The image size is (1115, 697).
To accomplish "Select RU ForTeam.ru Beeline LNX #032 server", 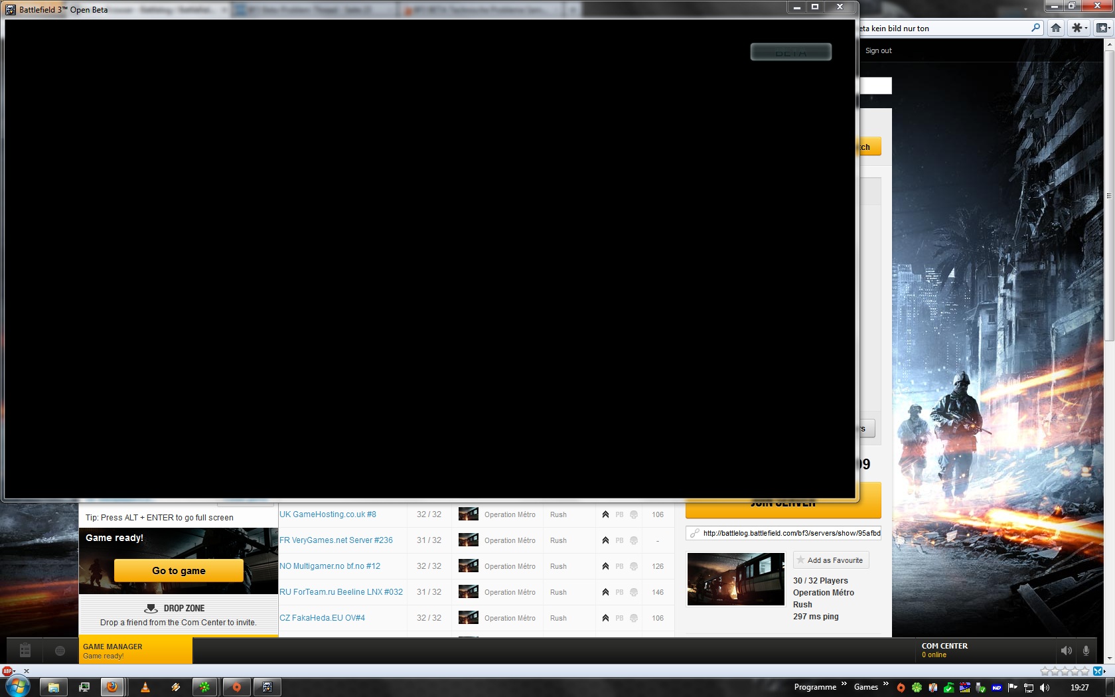I will (341, 592).
